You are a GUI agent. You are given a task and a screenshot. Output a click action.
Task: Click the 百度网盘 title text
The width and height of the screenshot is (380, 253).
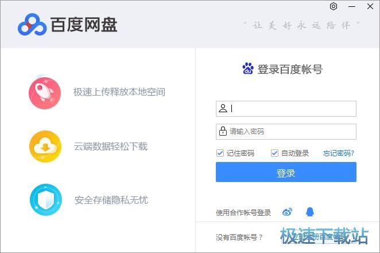pyautogui.click(x=84, y=25)
